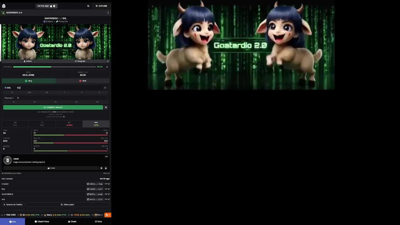The image size is (400, 225).
Task: Click the large Goatardio 2.0 video on right
Action: [x=241, y=45]
